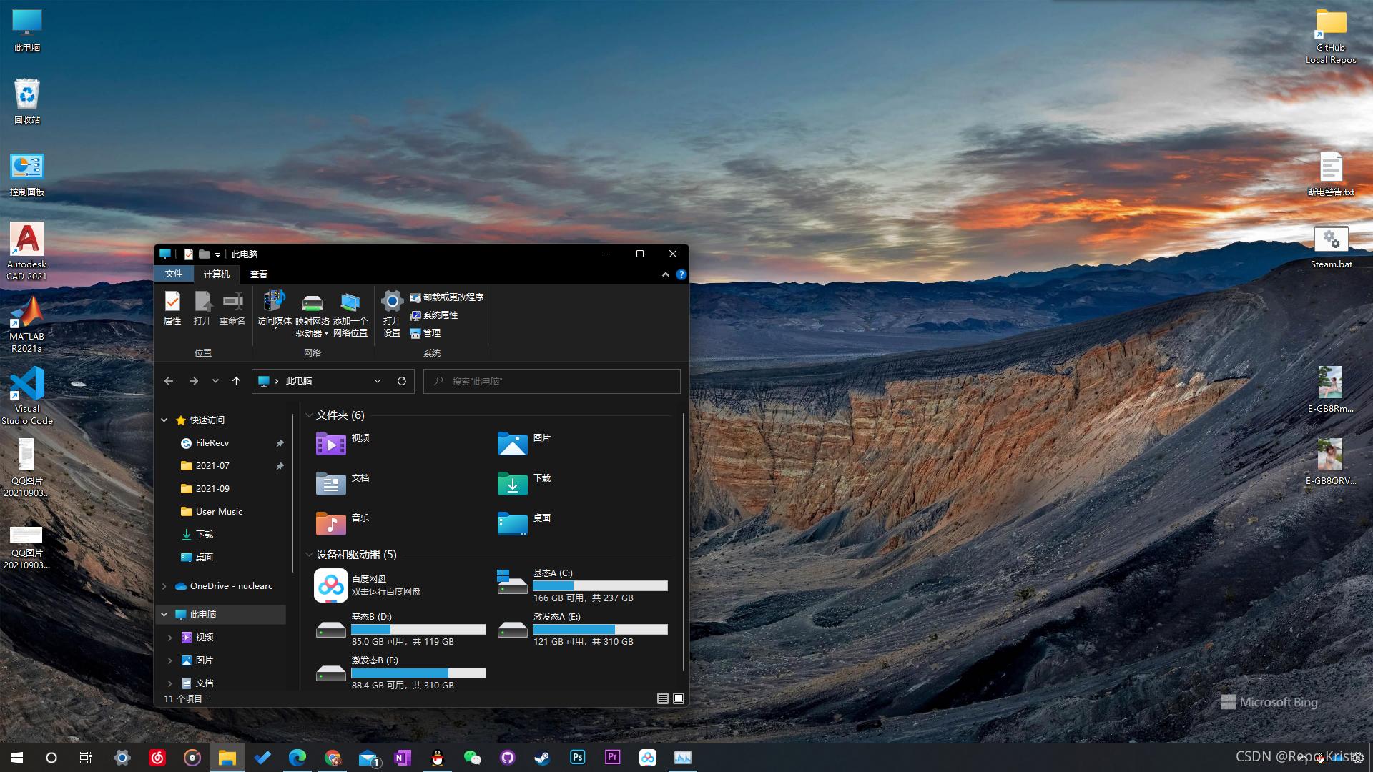Image resolution: width=1373 pixels, height=772 pixels.
Task: Open the address bar dropdown
Action: click(378, 381)
